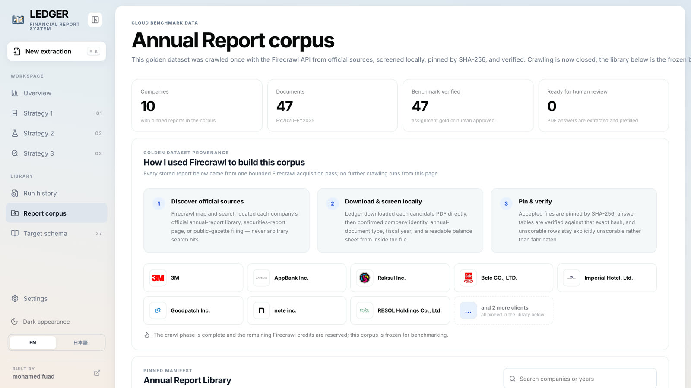Select Report corpus in library
The width and height of the screenshot is (691, 388).
tap(57, 213)
